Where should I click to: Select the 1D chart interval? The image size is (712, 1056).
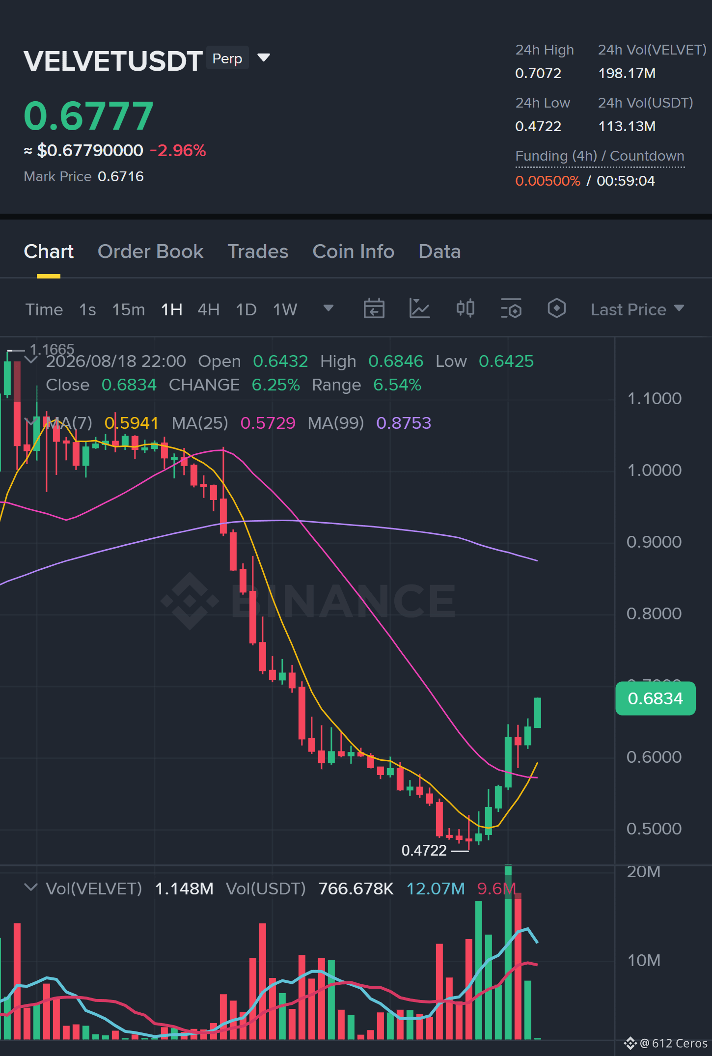click(x=246, y=309)
